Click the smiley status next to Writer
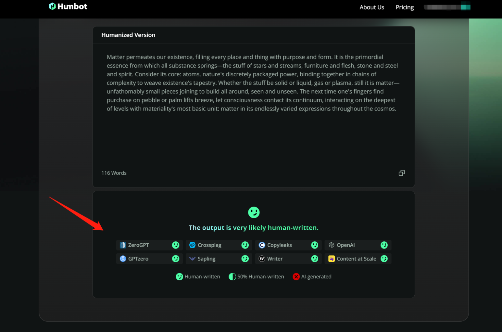The width and height of the screenshot is (502, 332). point(315,259)
